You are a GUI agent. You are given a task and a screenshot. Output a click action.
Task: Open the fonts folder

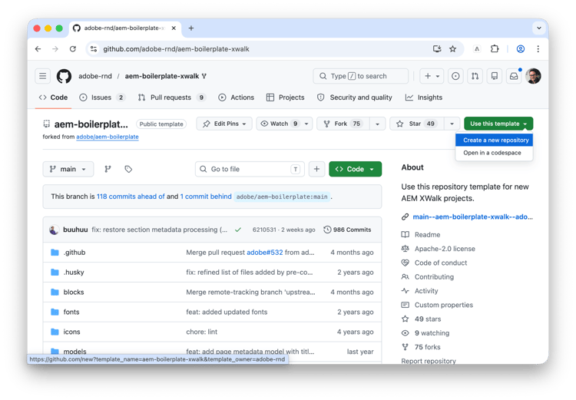[71, 312]
